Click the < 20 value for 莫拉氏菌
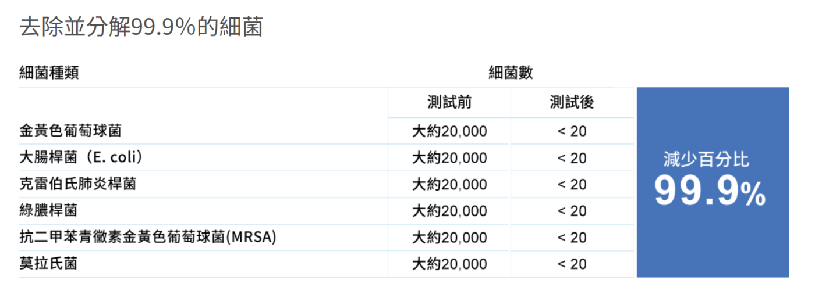Image resolution: width=815 pixels, height=305 pixels. point(572,264)
